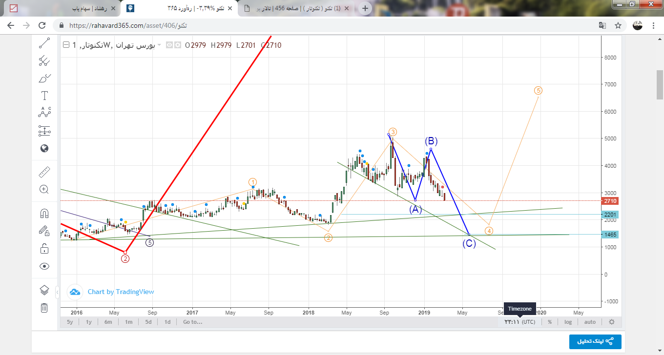The height and width of the screenshot is (355, 664).
Task: Open chart settings gear icon
Action: coord(611,322)
